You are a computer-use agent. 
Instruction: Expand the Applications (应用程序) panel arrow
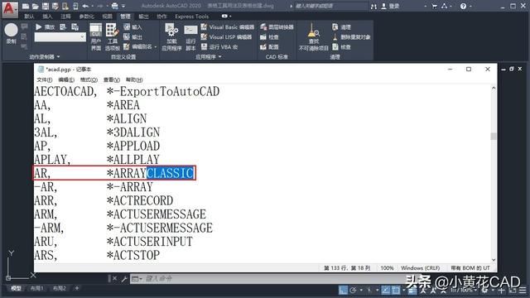click(220, 57)
